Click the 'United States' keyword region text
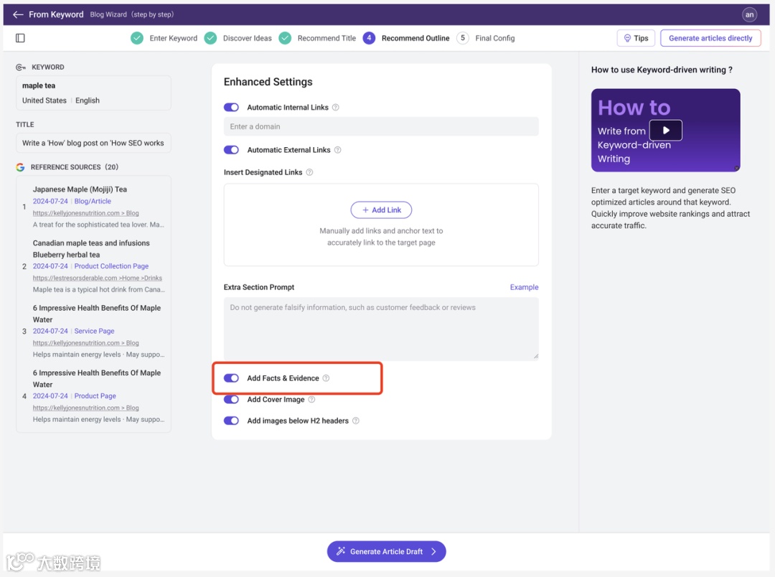Screen dimensions: 775x577 44,100
